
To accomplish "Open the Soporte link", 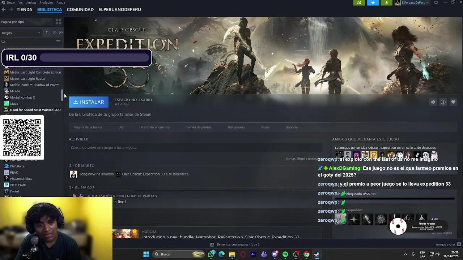I will point(292,127).
